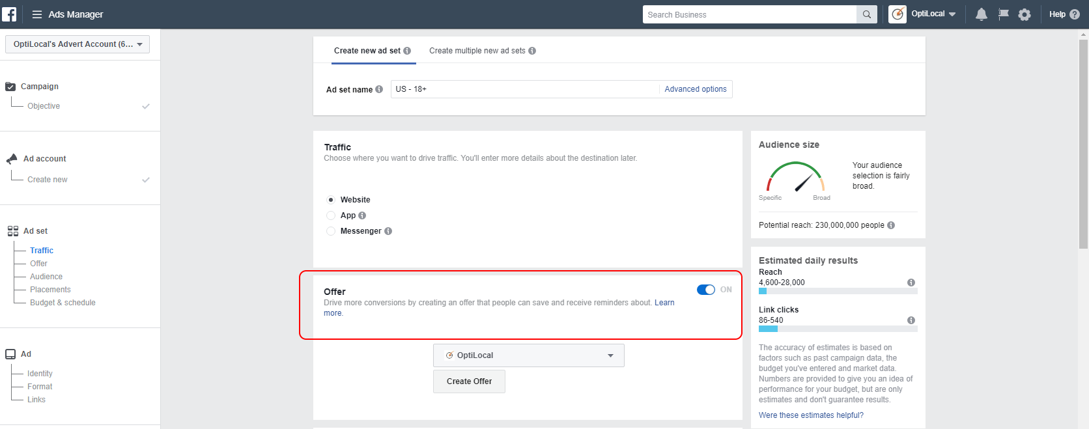
Task: Open the OptiLocal page dropdown under Offer
Action: tap(529, 355)
